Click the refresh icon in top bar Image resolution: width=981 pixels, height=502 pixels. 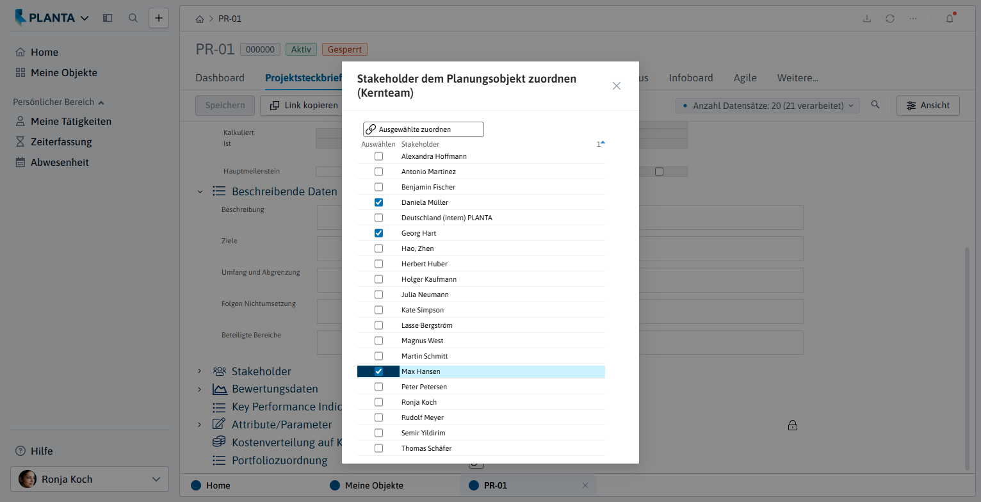point(890,19)
